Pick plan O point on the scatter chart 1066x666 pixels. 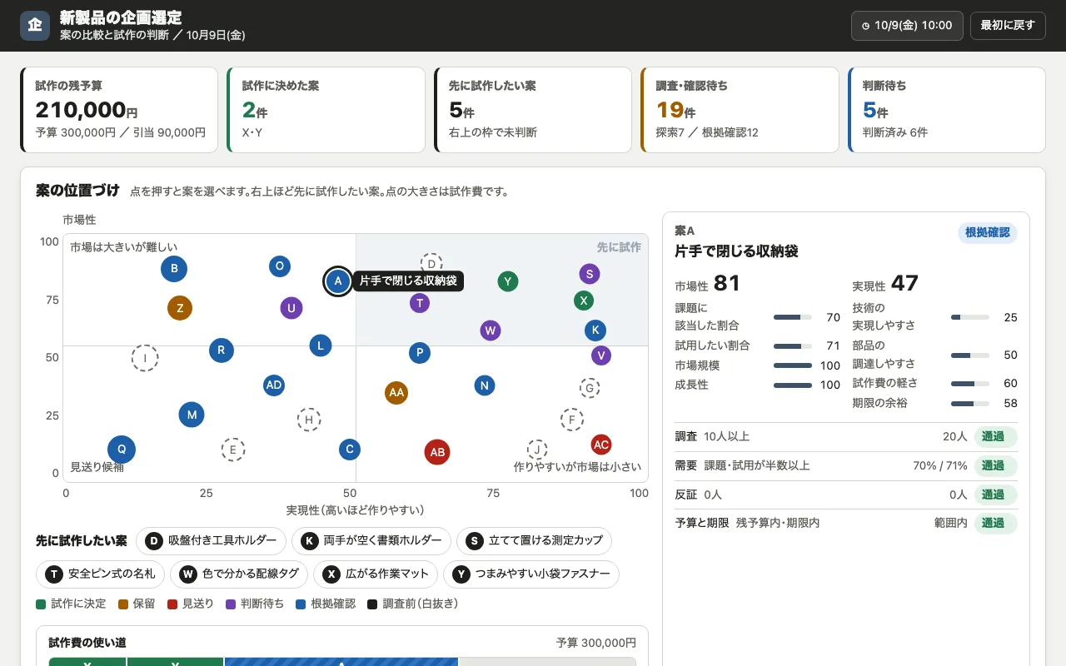pos(280,266)
